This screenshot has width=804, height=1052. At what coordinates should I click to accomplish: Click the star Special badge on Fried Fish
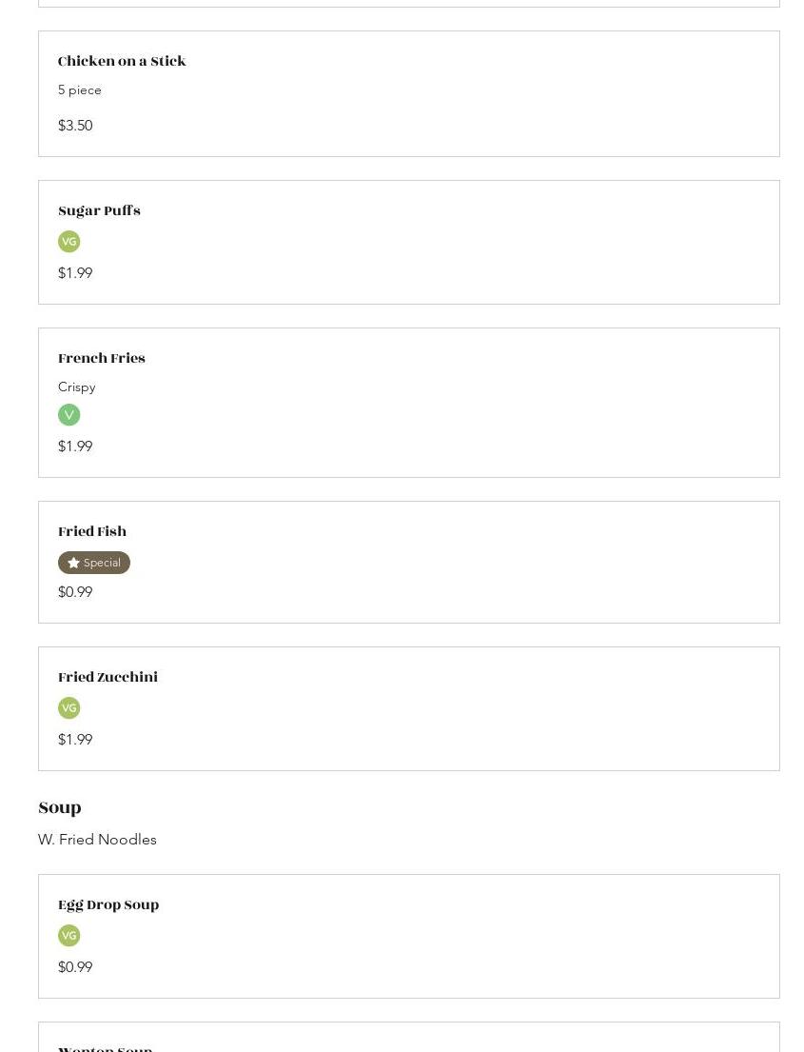pos(94,563)
